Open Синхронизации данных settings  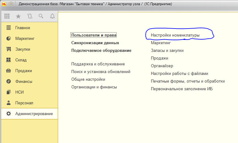(x=95, y=43)
